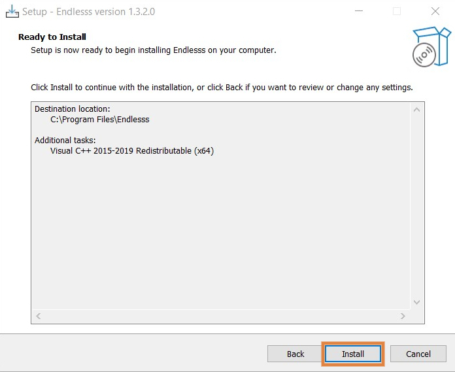Click the summary scroll left arrow

[x=39, y=316]
